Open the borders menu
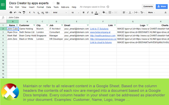 [110, 12]
